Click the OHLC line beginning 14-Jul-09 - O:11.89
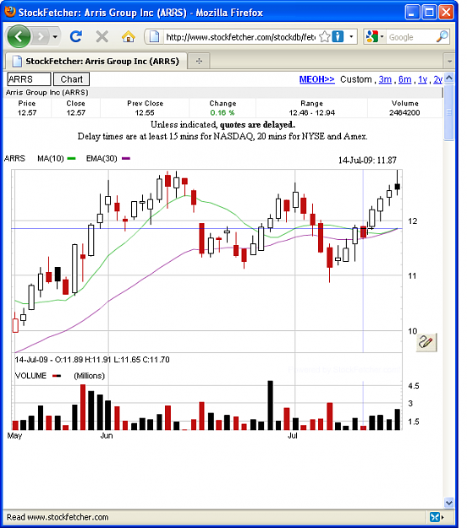 tap(92, 360)
